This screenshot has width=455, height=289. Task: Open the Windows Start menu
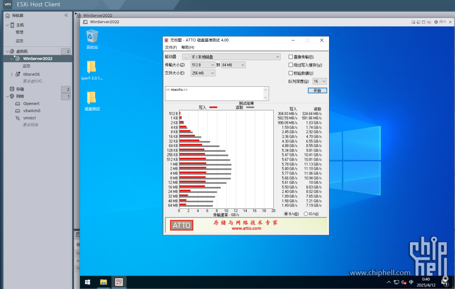click(x=87, y=282)
